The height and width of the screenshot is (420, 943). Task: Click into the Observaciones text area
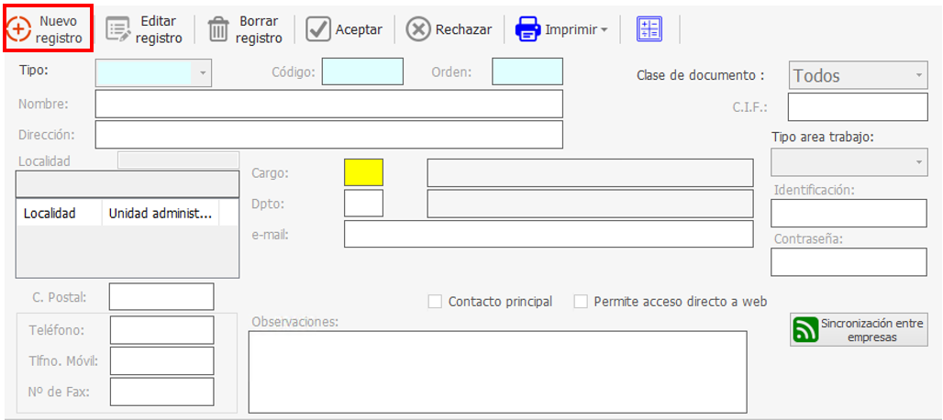[x=498, y=372]
